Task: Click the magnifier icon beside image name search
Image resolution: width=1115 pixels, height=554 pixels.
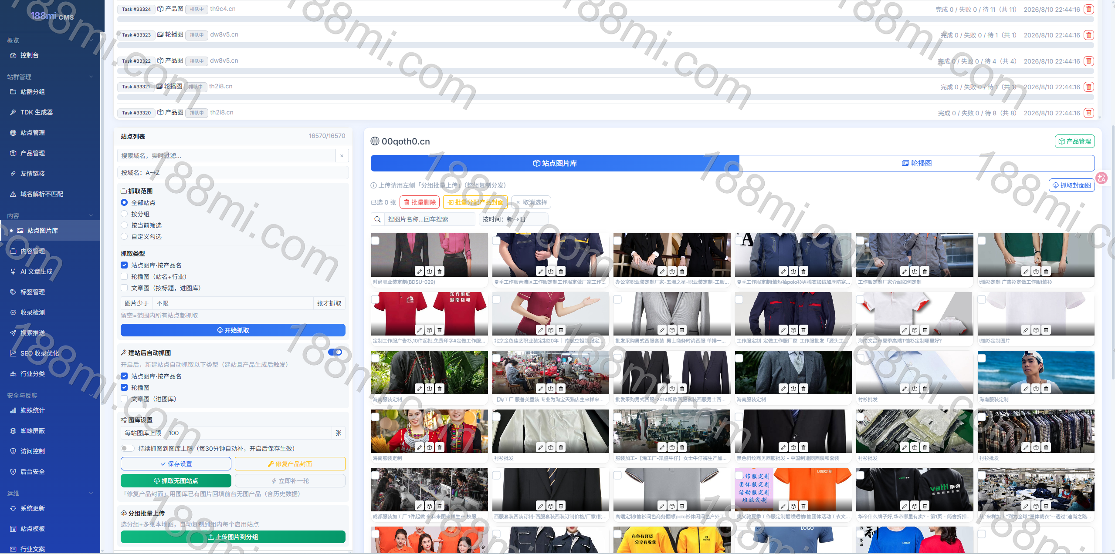Action: click(x=378, y=219)
